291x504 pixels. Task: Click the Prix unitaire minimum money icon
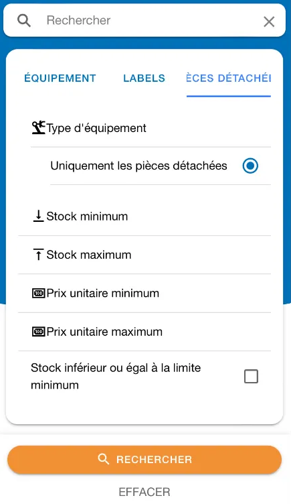39,293
